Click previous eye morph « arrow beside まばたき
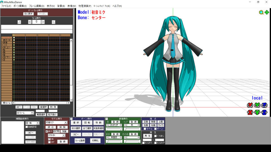This screenshot has height=152, width=271. coord(108,125)
